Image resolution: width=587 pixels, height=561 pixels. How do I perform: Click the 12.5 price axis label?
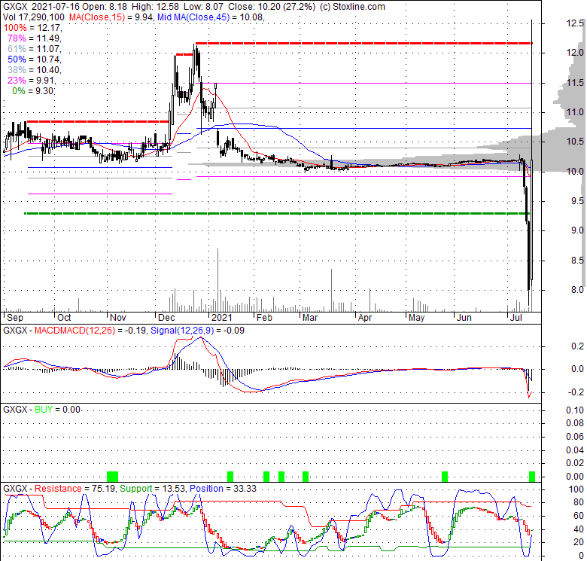(575, 23)
